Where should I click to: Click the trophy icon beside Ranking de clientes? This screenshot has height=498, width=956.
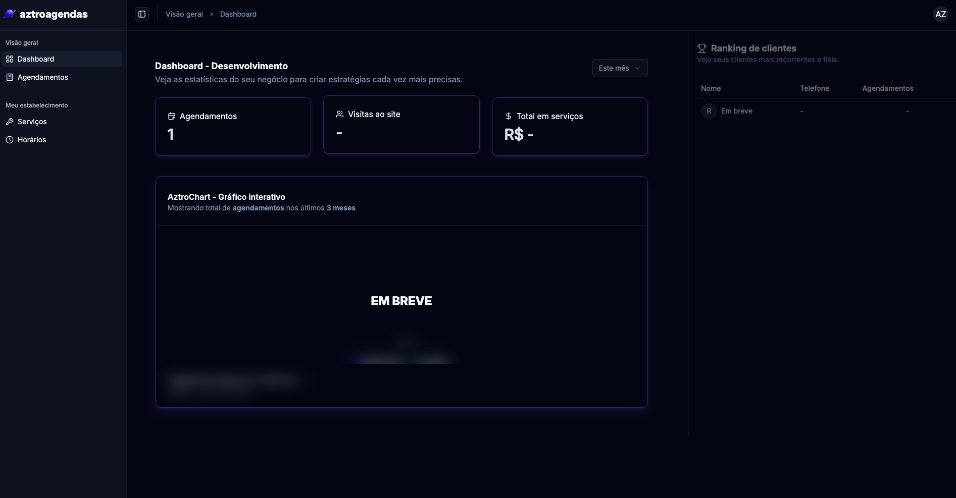[x=702, y=48]
